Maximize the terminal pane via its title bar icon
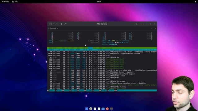 152,28
